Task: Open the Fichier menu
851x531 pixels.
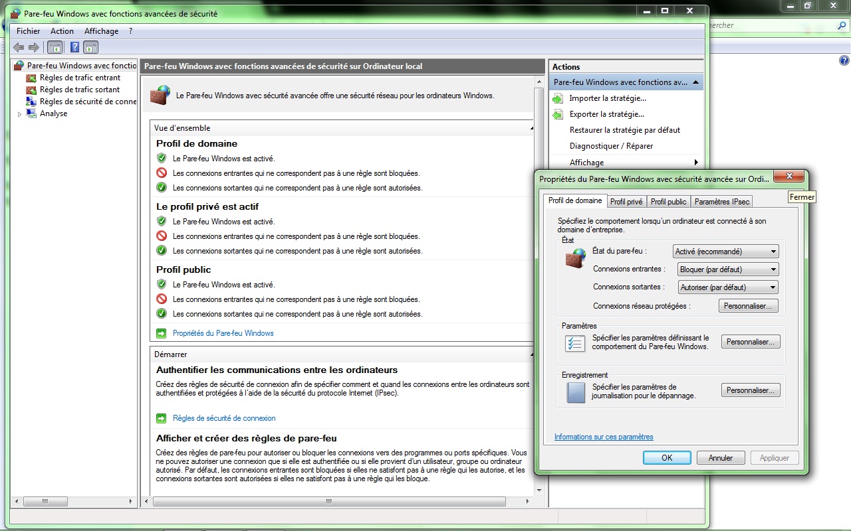Action: click(x=28, y=31)
